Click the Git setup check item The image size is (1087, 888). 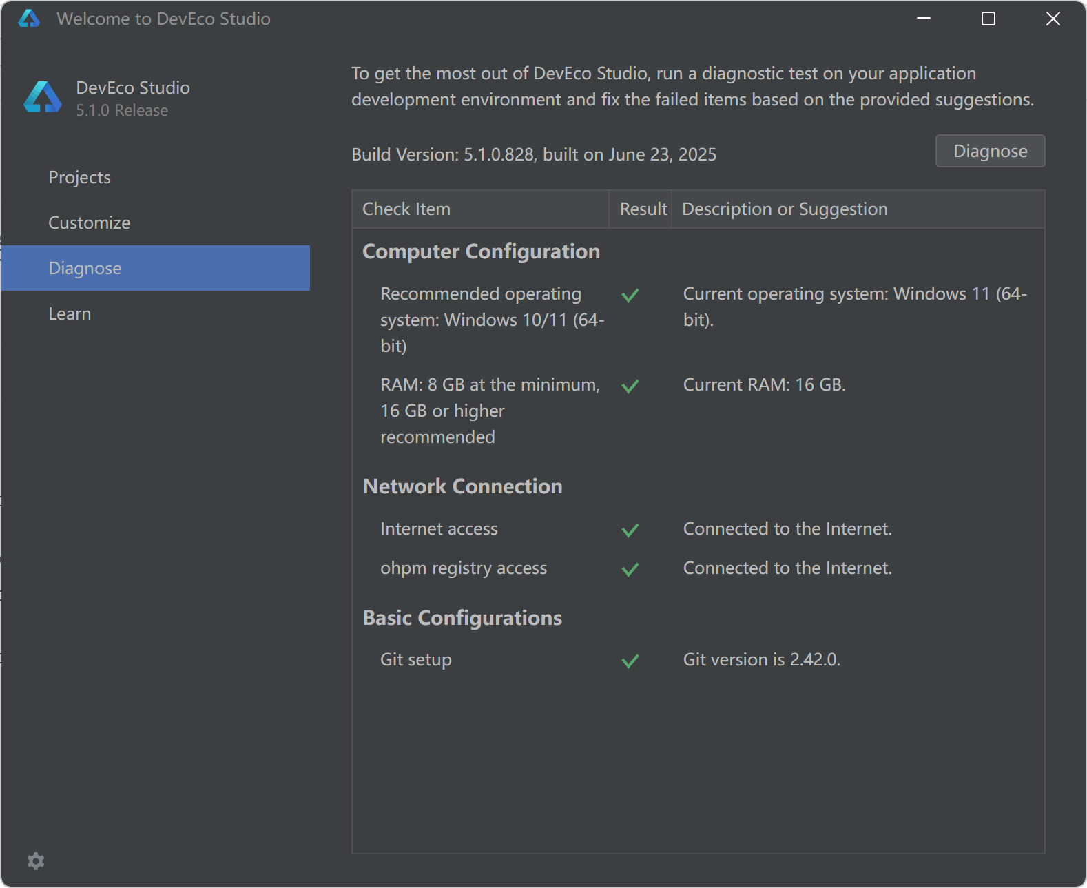(x=416, y=660)
